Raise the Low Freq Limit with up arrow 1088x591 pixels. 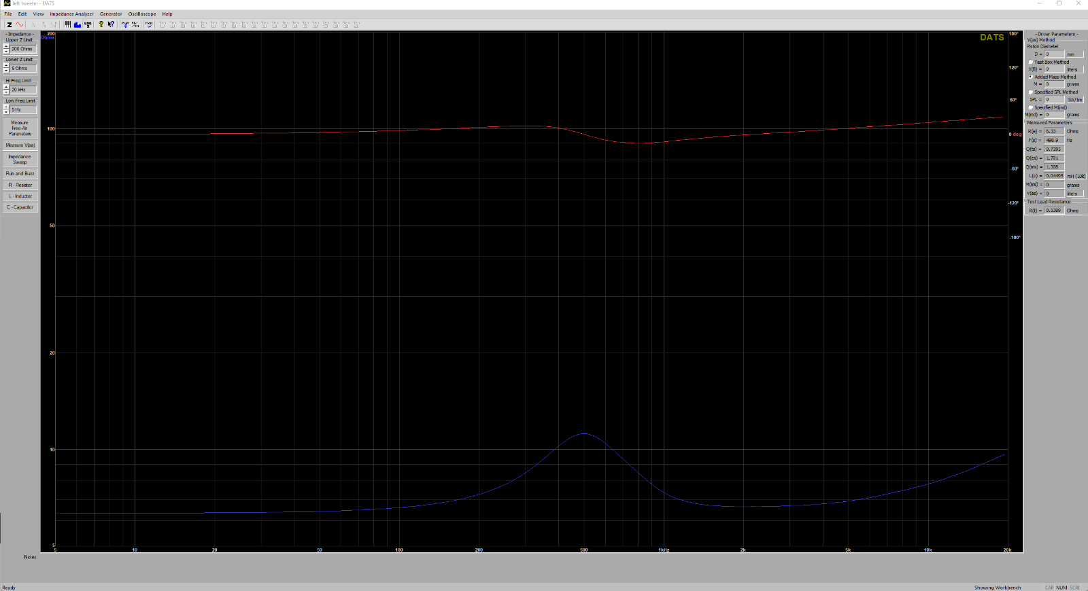6,107
